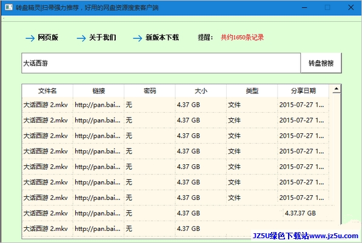Click the http://pan.bai... link in third row
Image resolution: width=362 pixels, height=243 pixels.
tap(98, 136)
